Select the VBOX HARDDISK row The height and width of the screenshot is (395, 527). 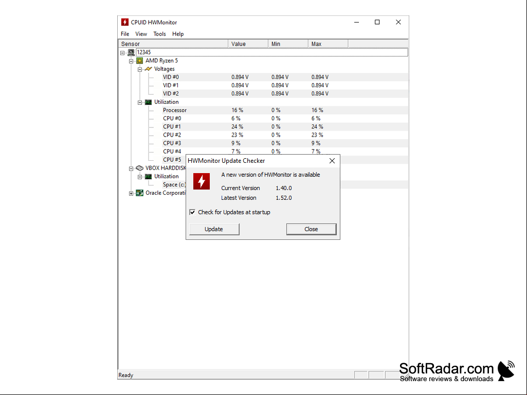tap(166, 168)
